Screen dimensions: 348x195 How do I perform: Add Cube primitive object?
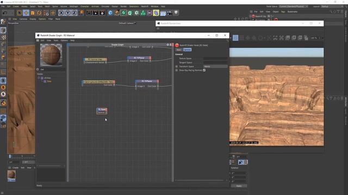pos(110,13)
